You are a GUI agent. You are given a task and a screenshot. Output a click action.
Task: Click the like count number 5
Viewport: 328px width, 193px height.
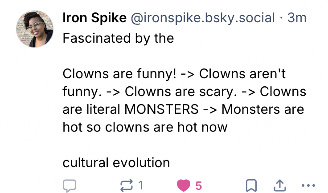coord(198,185)
